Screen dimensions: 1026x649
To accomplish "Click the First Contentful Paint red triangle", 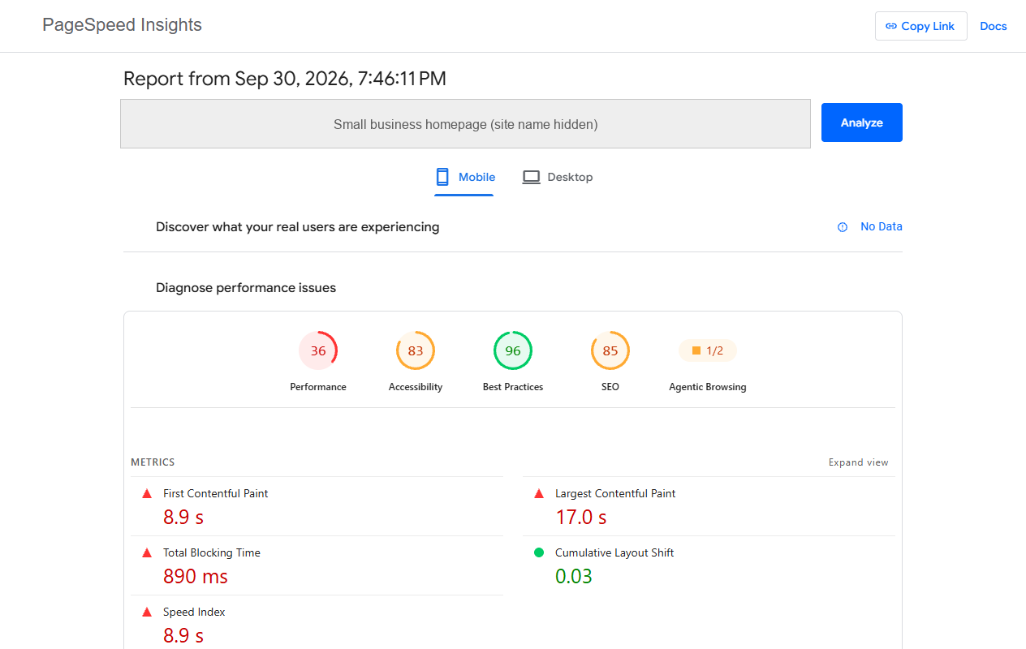I will coord(147,493).
